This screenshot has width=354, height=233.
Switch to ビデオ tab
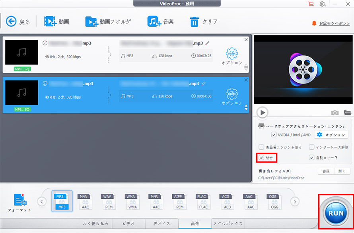(x=129, y=223)
